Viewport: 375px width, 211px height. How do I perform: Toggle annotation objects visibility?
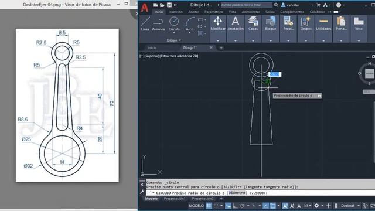pos(285,206)
